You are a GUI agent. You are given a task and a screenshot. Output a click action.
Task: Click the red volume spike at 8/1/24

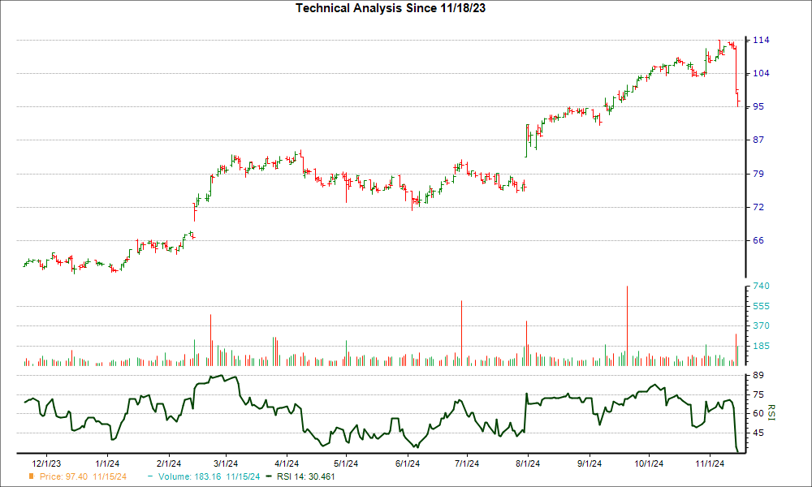point(526,343)
